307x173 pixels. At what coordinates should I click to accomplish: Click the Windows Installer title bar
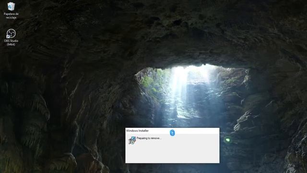click(172, 131)
